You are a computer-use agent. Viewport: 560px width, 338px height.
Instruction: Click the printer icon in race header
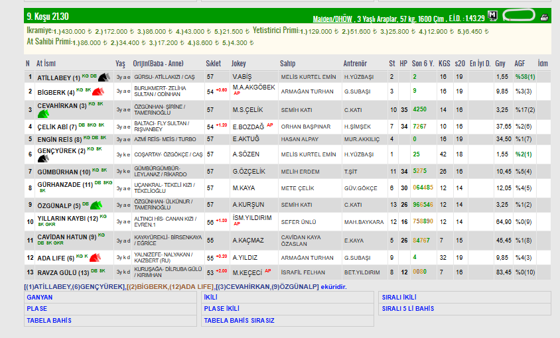(x=544, y=17)
